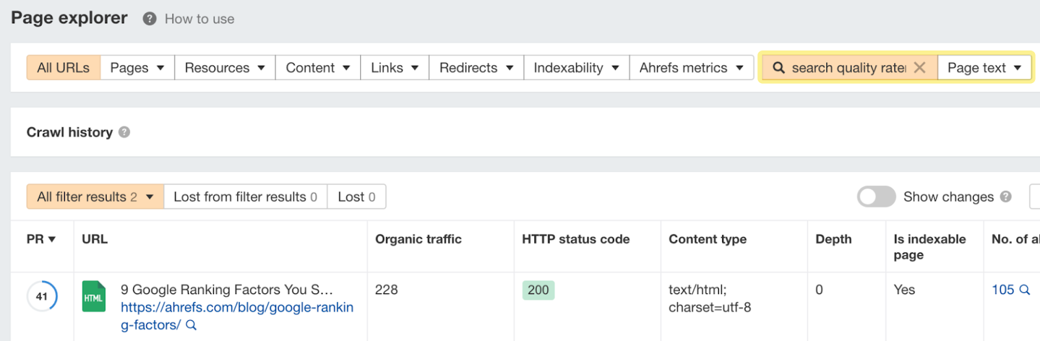1040x341 pixels.
Task: Sort by PR column header
Action: 41,239
